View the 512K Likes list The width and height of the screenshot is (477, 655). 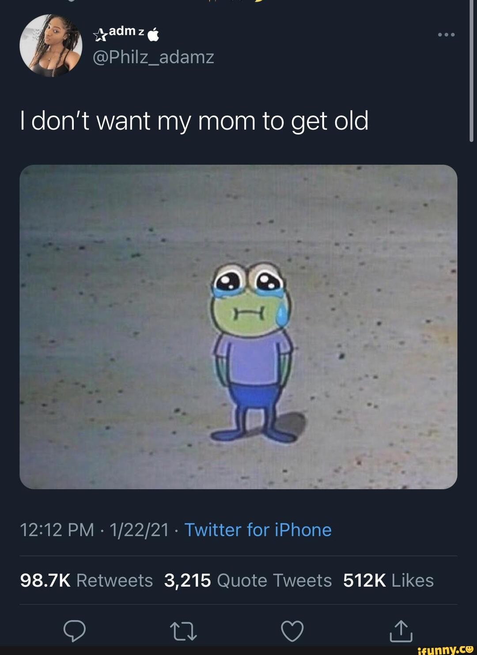click(x=389, y=580)
